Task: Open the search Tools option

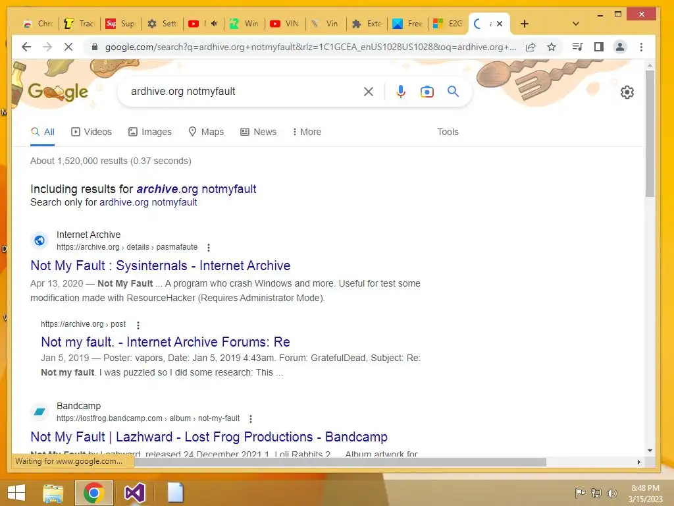Action: [448, 132]
